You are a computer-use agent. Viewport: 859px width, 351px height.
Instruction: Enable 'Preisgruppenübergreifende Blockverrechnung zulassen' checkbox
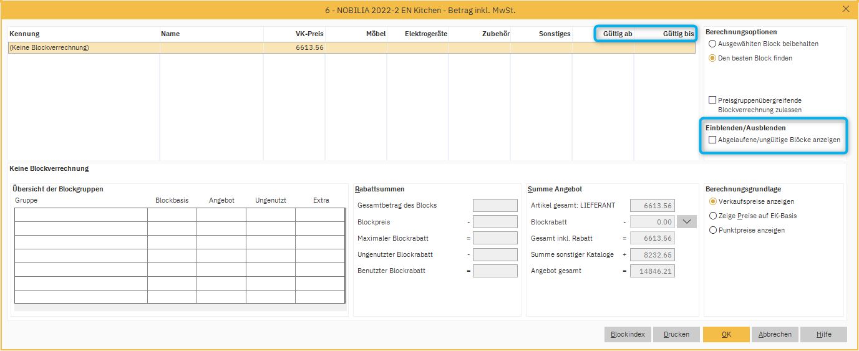click(712, 100)
